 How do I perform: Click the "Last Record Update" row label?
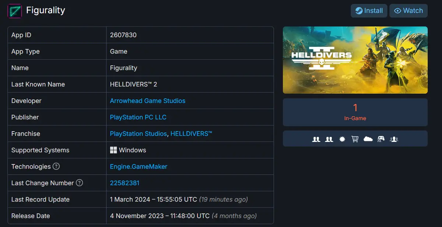coord(41,199)
